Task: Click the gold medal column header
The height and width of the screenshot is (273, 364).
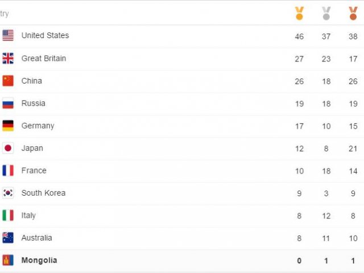Action: 299,13
